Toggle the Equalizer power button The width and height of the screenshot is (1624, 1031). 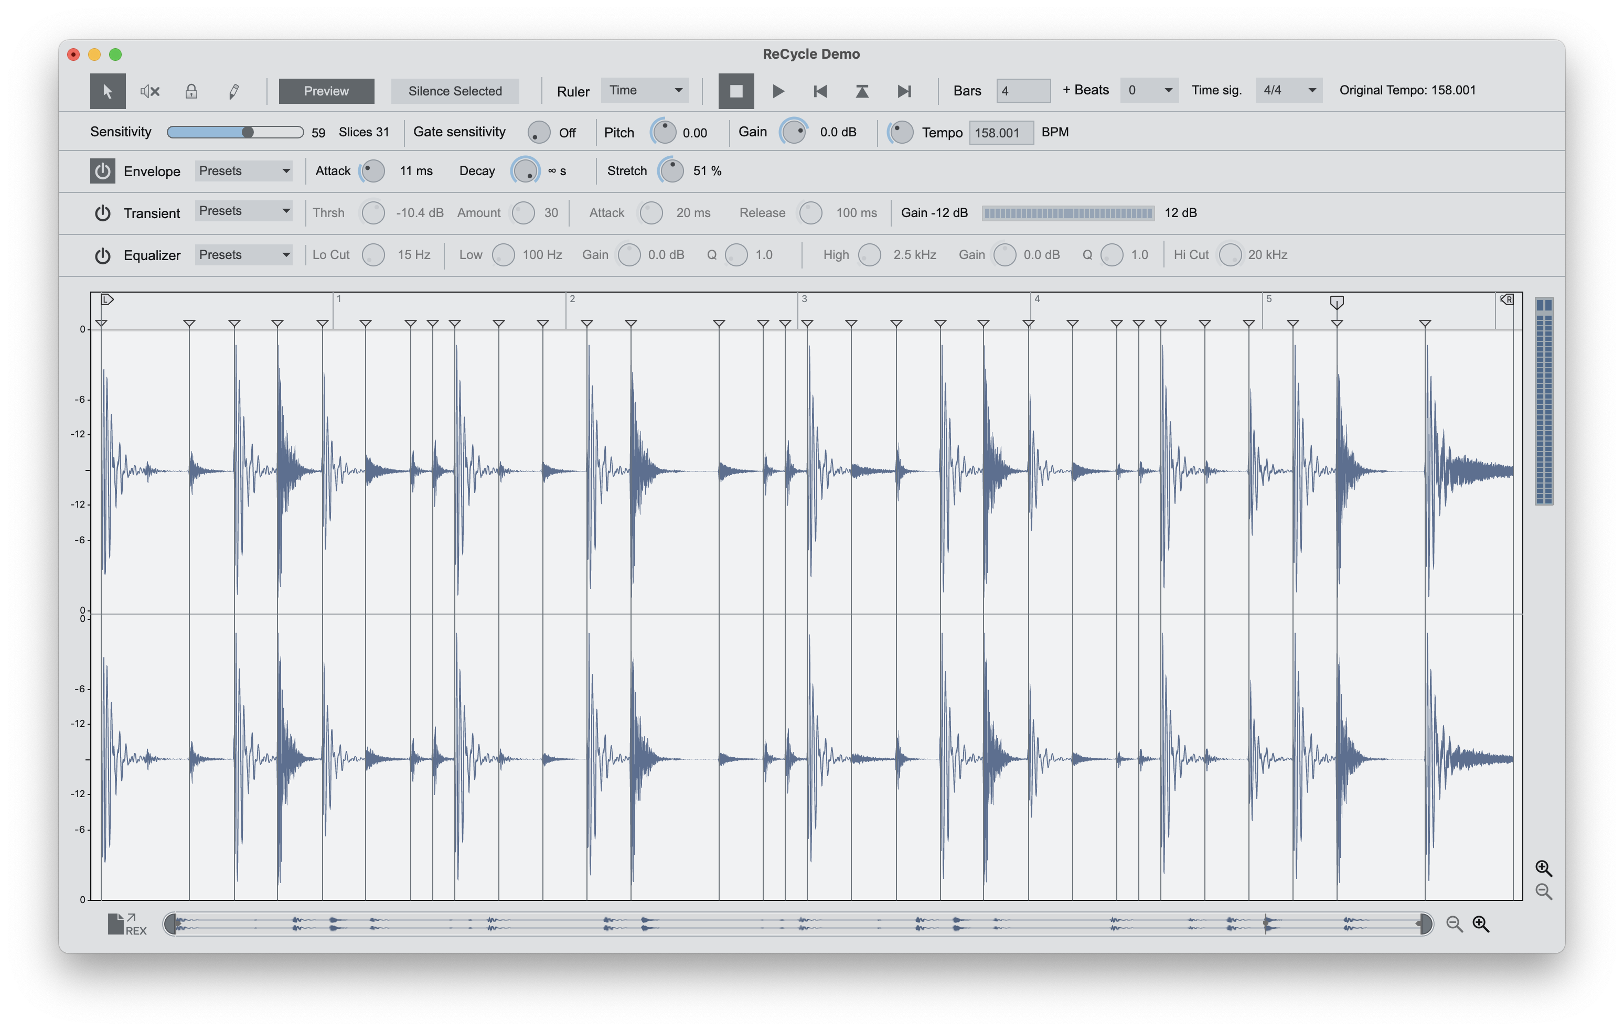click(x=102, y=255)
